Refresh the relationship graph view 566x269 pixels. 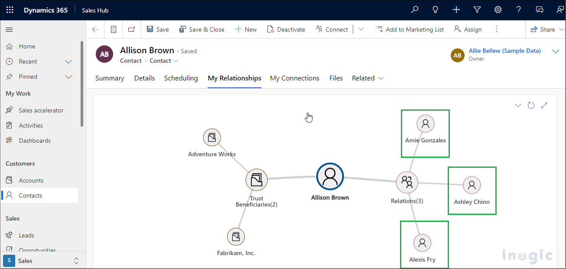(531, 105)
